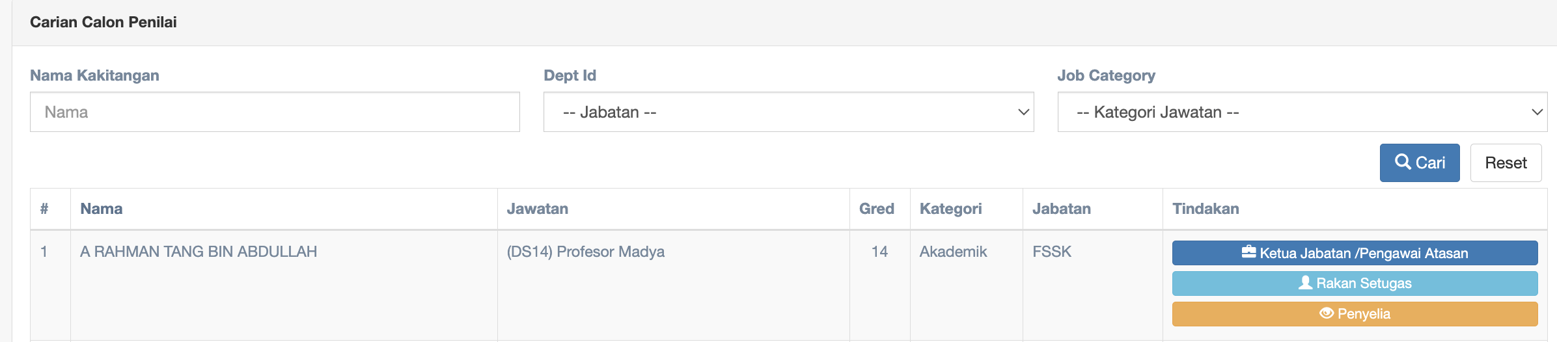Click the Tindakan column header
The height and width of the screenshot is (342, 1557).
tap(1206, 209)
